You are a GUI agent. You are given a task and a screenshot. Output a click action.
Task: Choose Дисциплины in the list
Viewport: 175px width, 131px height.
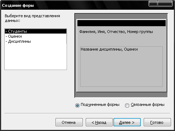click(x=36, y=41)
